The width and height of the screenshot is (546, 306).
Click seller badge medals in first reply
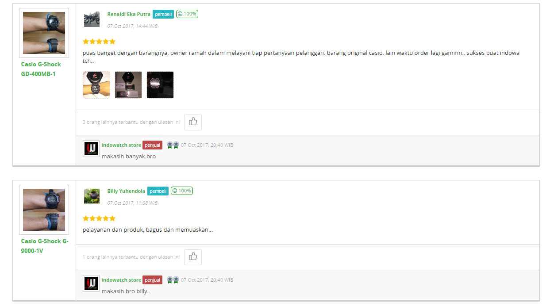173,145
